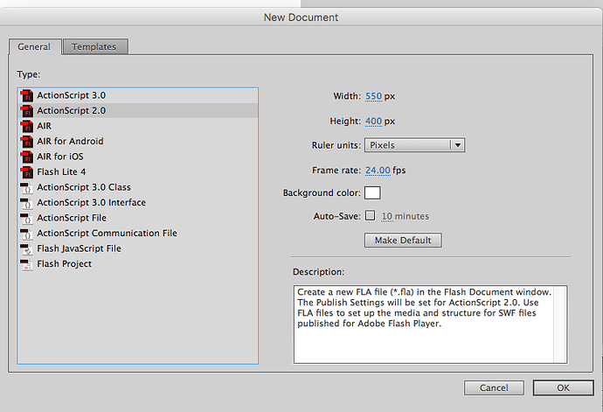Enable the Auto-Save checkbox
The height and width of the screenshot is (412, 603).
(x=370, y=216)
